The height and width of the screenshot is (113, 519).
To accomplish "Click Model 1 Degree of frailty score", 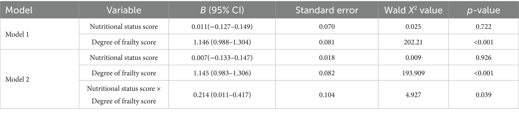I will click(124, 42).
